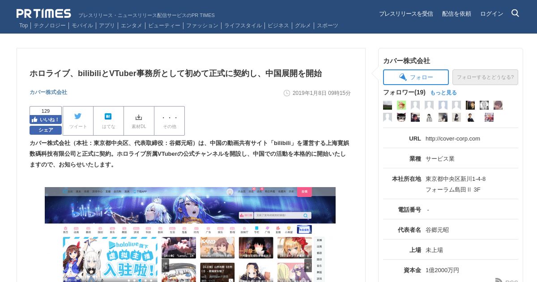Download materials via 素材DL icon
537x282 pixels.
tap(139, 121)
